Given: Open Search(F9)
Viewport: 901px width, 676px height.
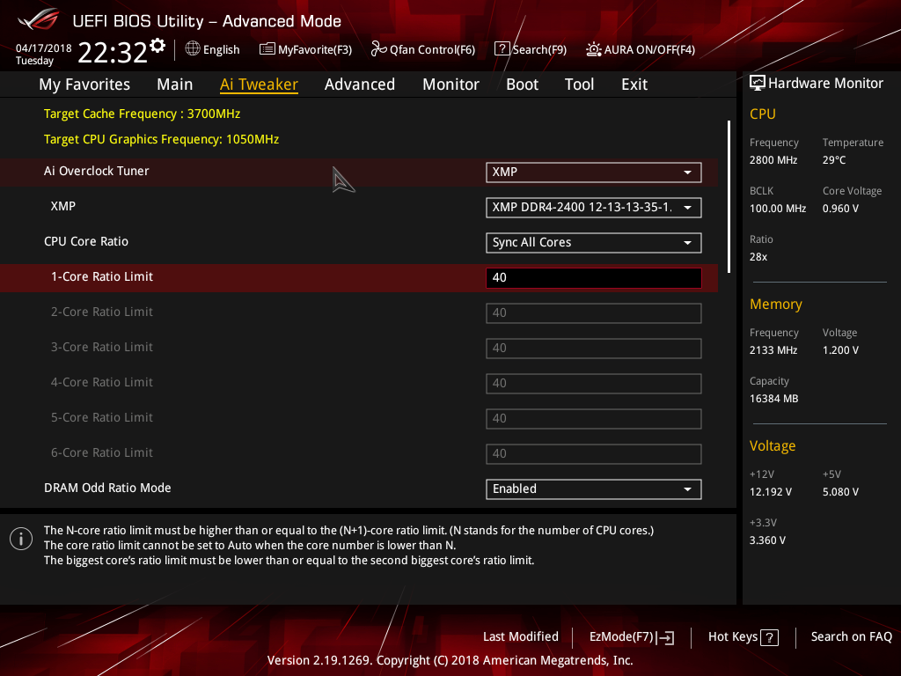Looking at the screenshot, I should click(x=539, y=49).
